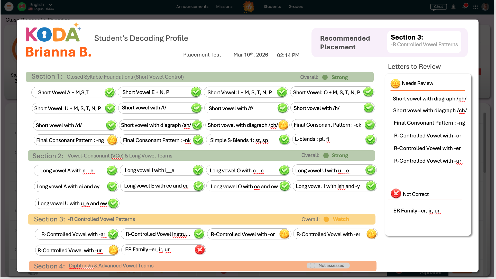
Task: Toggle the Not assessed indicator
Action: (x=328, y=265)
